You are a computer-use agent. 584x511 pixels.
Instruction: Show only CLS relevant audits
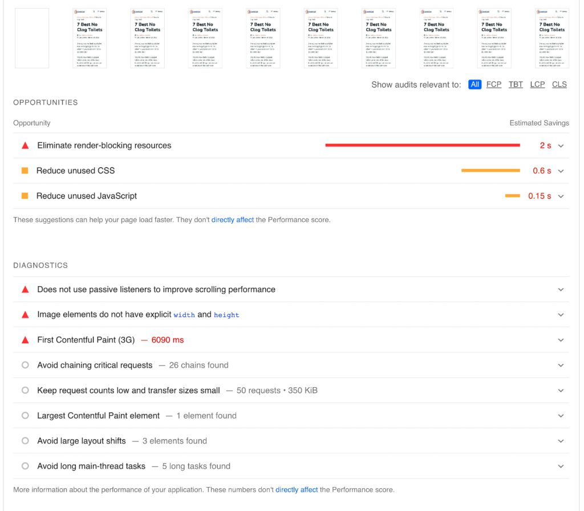coord(559,85)
